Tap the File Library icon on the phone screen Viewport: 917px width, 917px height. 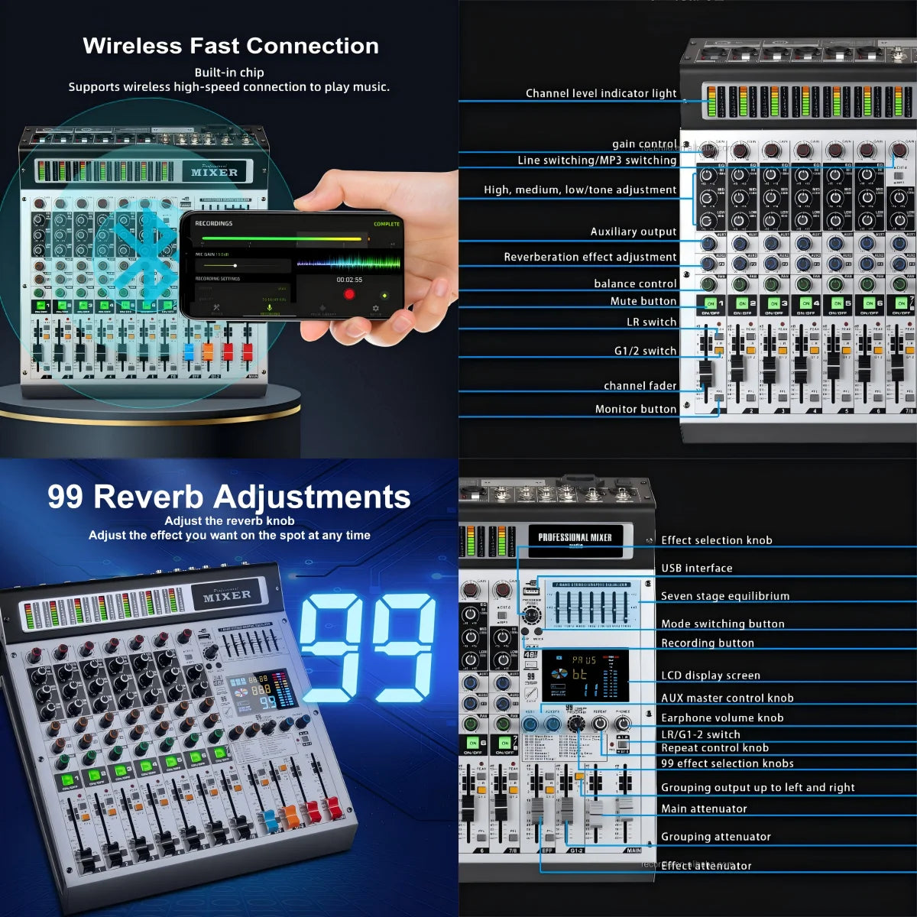click(322, 308)
